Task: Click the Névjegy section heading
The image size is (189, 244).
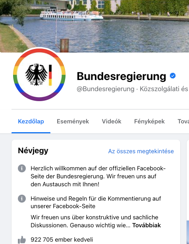Action: (x=33, y=150)
